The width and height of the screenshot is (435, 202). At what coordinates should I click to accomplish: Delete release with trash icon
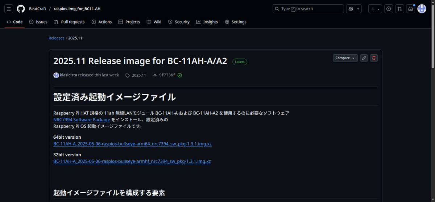coord(374,58)
